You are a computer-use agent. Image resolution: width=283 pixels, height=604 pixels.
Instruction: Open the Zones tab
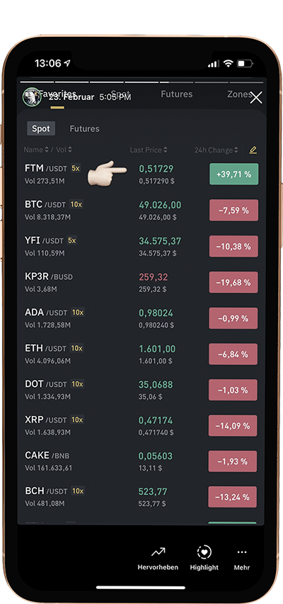238,94
